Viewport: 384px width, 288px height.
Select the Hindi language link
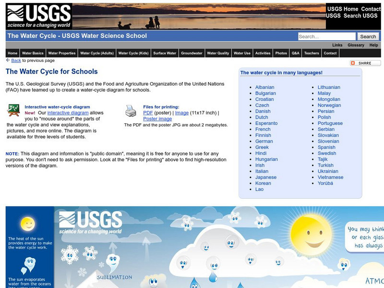click(x=261, y=153)
